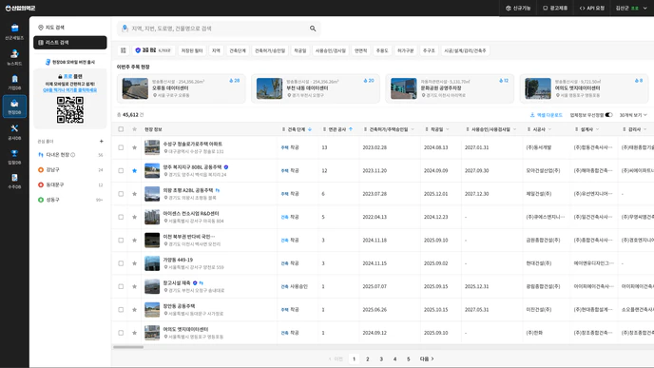Add a new 관심 폴더 with the plus icon
This screenshot has height=368, width=654.
tap(102, 142)
